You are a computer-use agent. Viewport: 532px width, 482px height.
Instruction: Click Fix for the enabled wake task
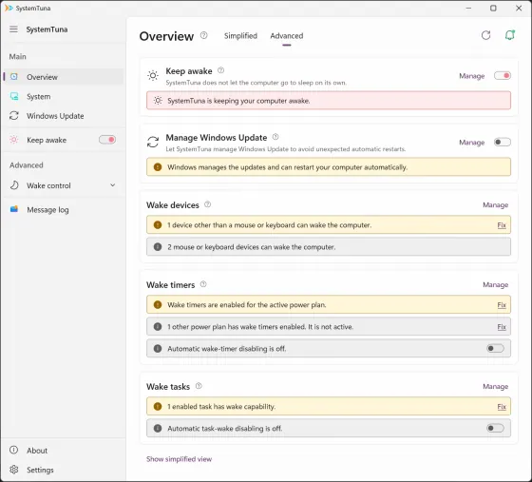502,407
